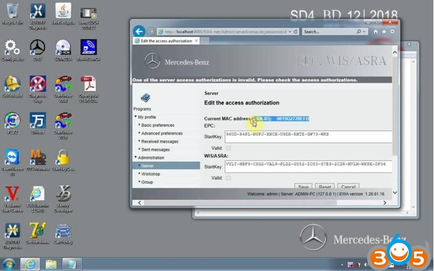Click the Reset button
Viewport: 434px width, 271px height.
click(325, 186)
